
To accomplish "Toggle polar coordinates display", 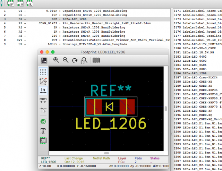I will pos(43,81).
